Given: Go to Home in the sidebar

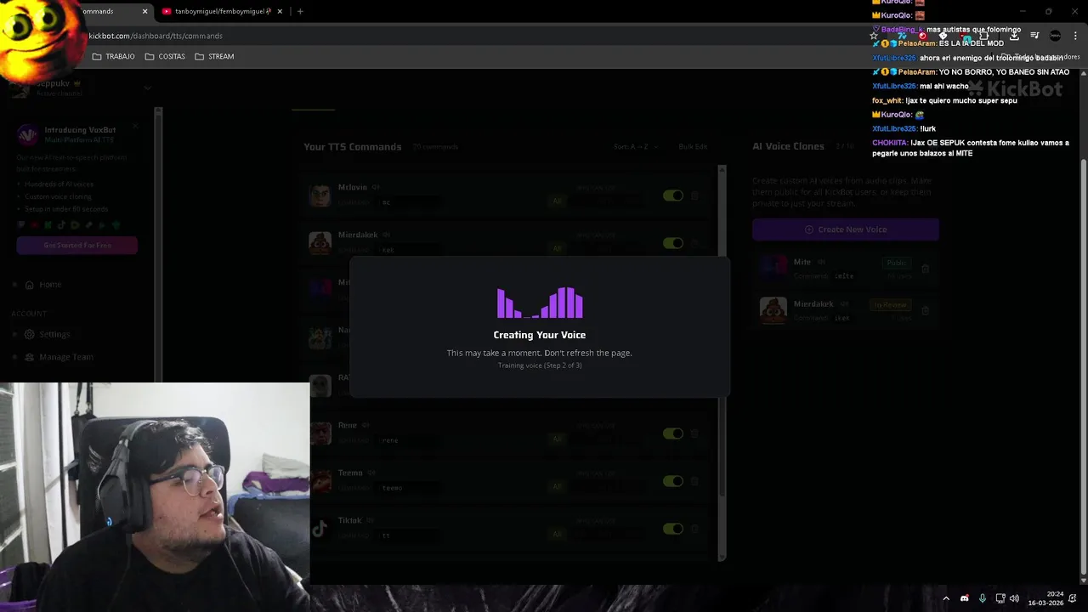Looking at the screenshot, I should (x=42, y=285).
